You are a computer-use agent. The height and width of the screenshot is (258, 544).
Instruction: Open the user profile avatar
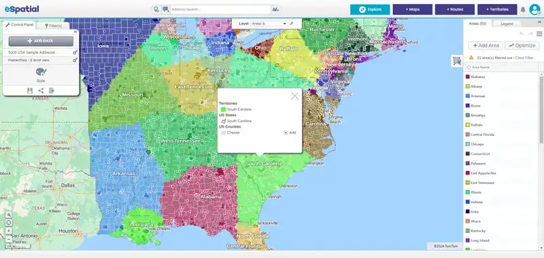534,10
